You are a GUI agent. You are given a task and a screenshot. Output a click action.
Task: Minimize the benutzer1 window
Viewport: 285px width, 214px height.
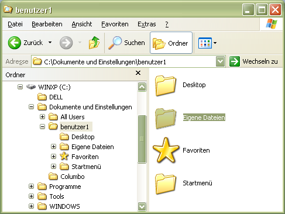[248, 9]
